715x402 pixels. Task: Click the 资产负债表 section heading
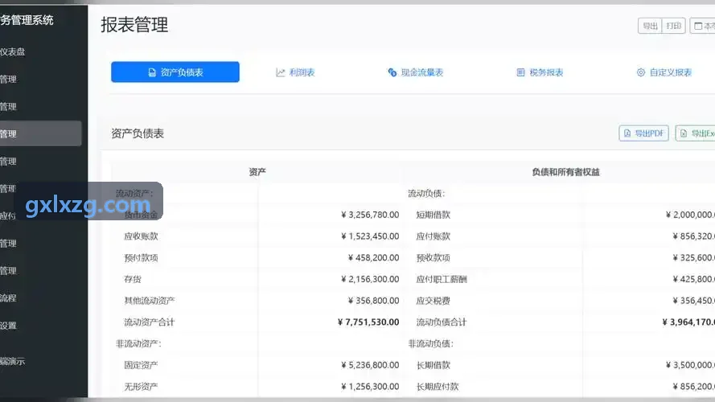point(138,133)
